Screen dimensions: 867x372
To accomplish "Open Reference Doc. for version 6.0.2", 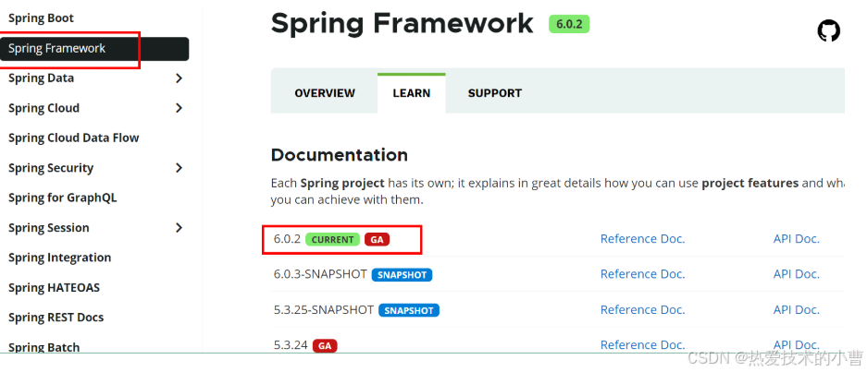I will 642,239.
